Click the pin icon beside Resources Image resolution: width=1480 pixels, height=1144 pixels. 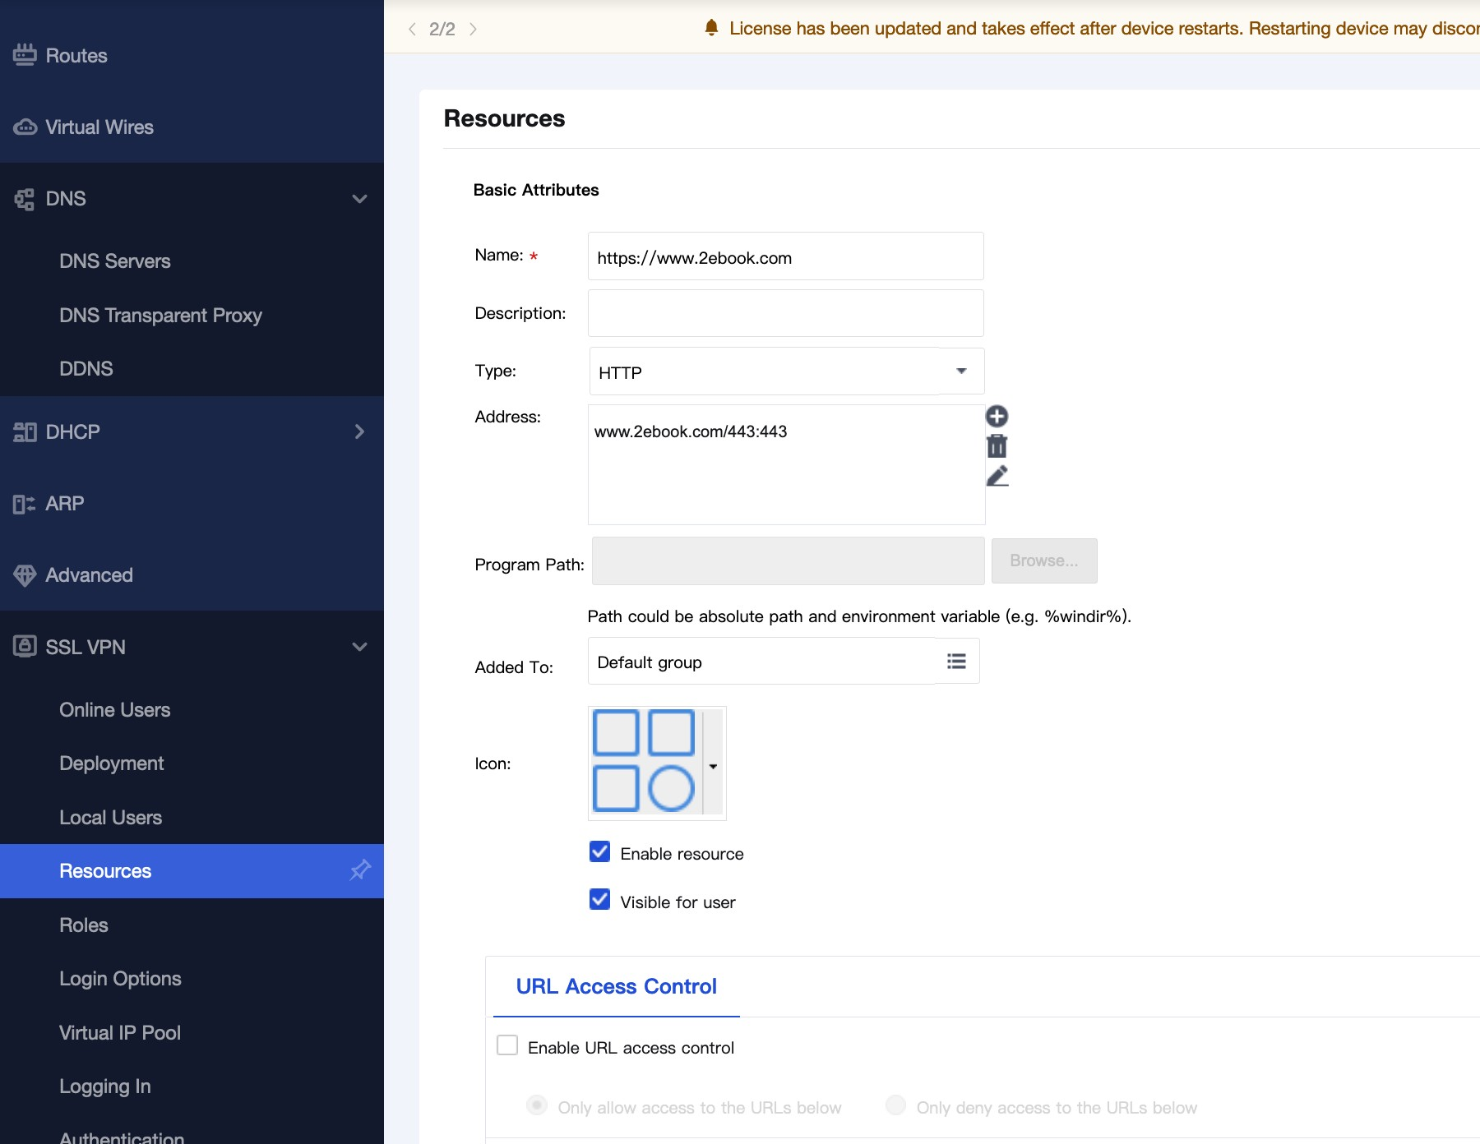360,870
